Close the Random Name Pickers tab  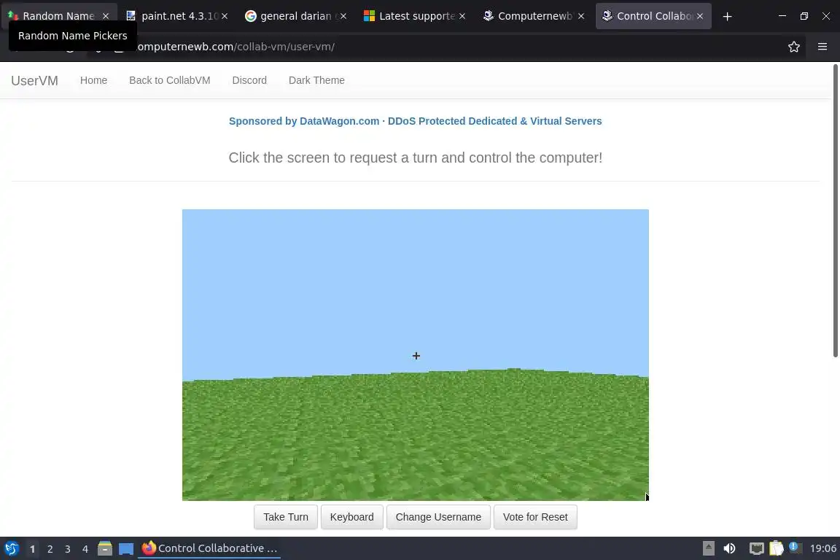click(x=106, y=16)
